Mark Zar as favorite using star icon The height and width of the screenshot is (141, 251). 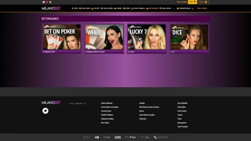pos(171,52)
